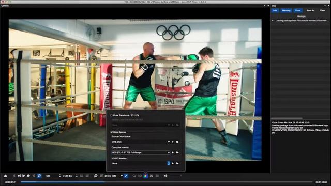This screenshot has height=186, width=331.
Task: Undock the Log panel
Action: (x=325, y=6)
